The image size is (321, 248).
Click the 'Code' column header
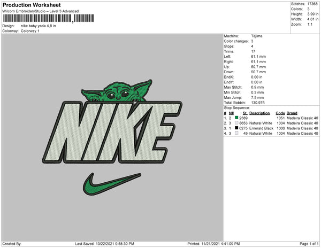tap(280, 113)
